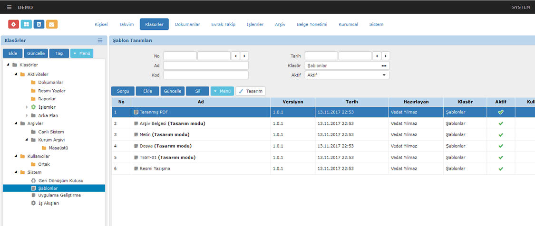Screen dimensions: 535x226
Task: Click the Kod input field
Action: click(205, 75)
